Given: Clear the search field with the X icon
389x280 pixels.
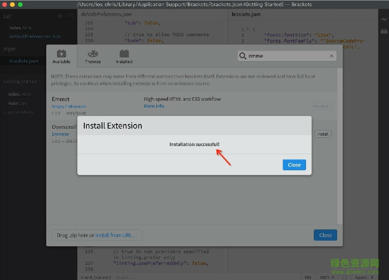Looking at the screenshot, I should point(332,56).
